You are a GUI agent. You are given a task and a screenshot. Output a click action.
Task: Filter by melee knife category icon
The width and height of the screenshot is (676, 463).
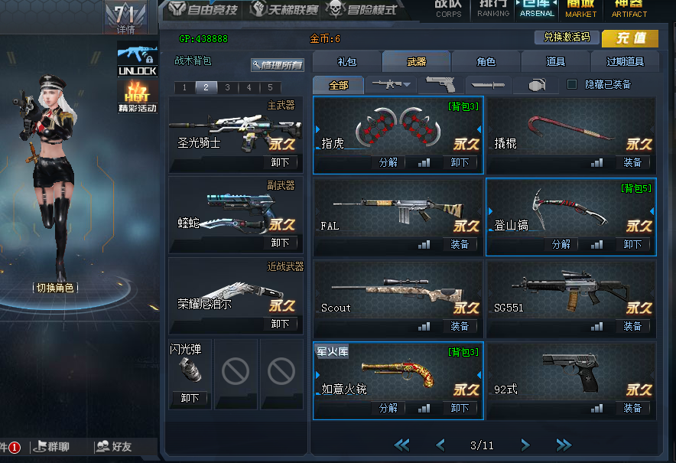[x=488, y=85]
